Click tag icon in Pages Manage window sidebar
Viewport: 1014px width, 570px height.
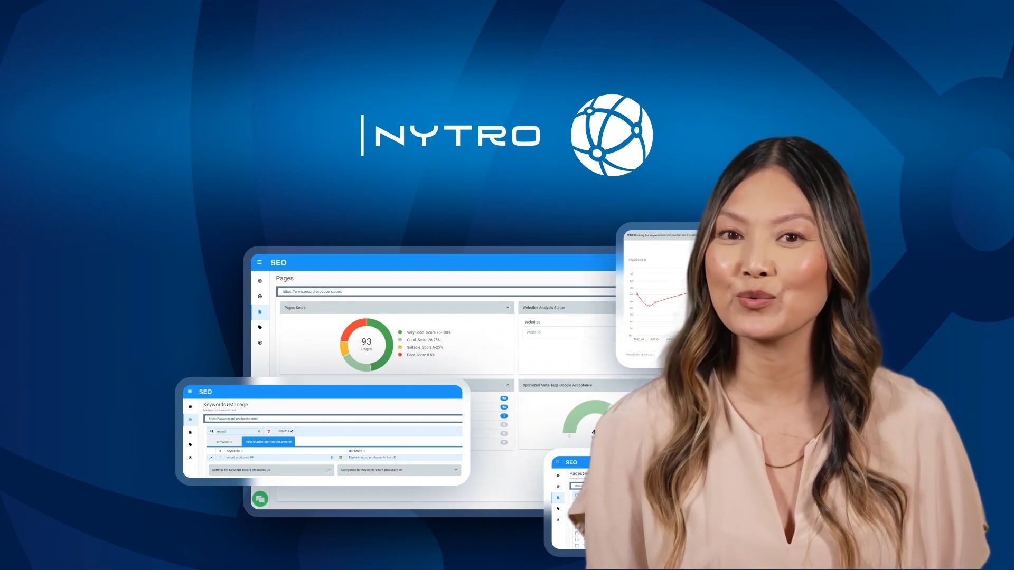pyautogui.click(x=558, y=509)
